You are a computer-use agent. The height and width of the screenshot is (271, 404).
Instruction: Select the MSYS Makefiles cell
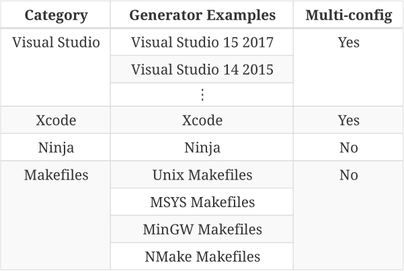point(202,202)
